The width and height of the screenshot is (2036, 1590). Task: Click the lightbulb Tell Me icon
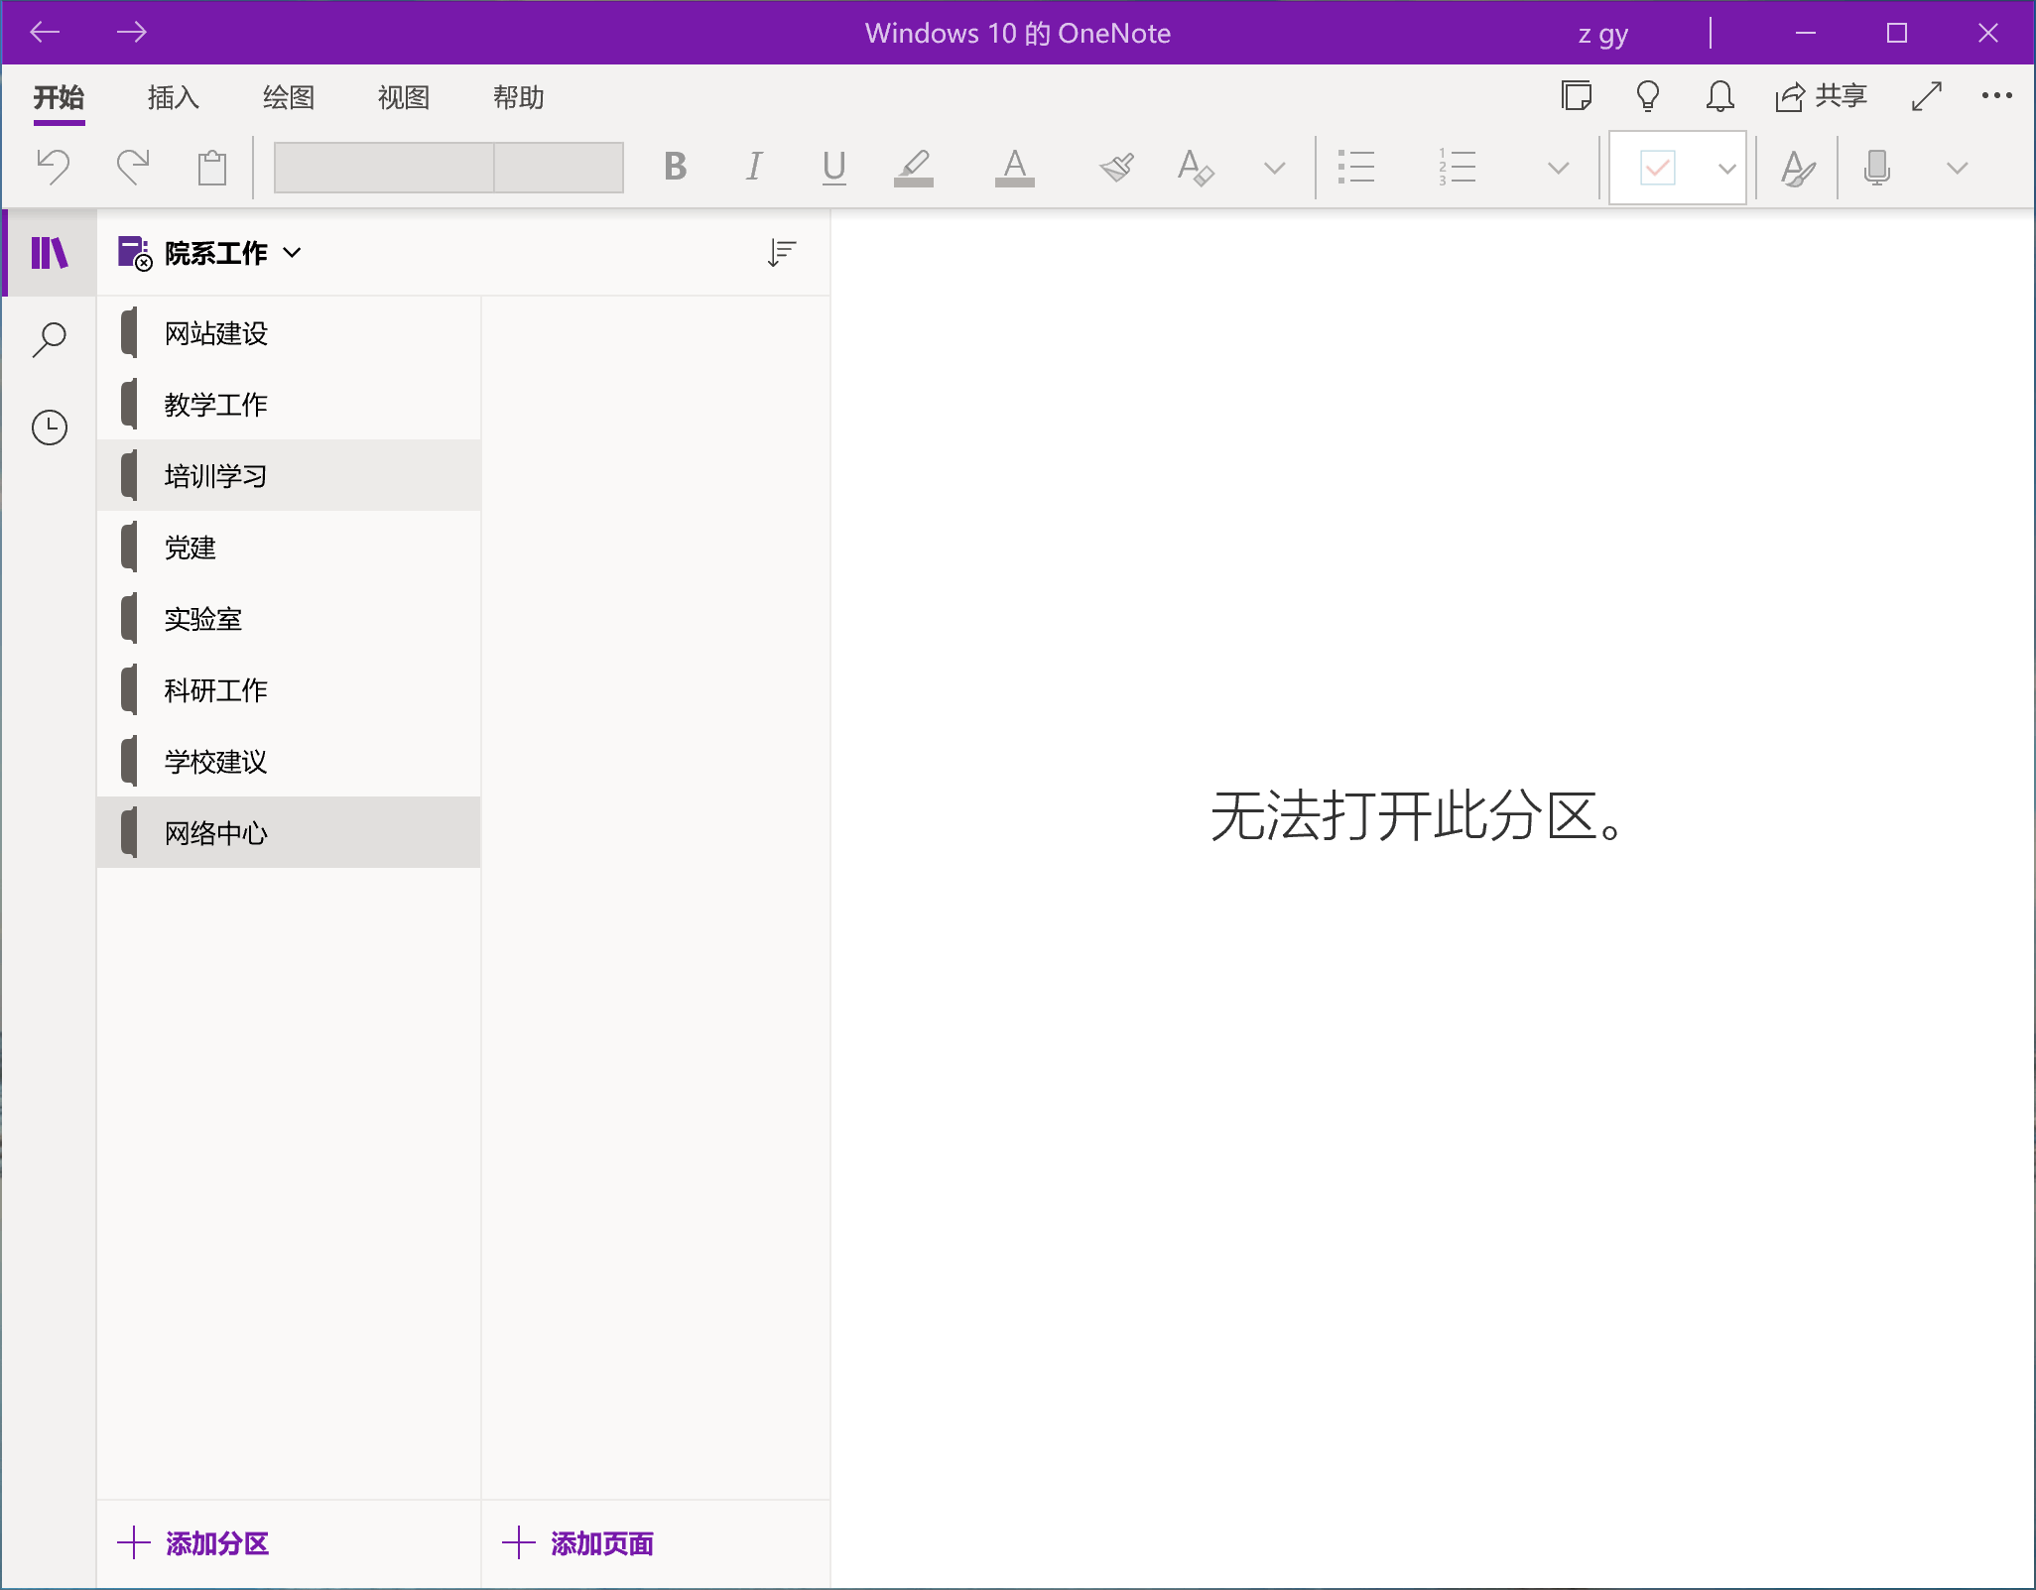(x=1648, y=96)
